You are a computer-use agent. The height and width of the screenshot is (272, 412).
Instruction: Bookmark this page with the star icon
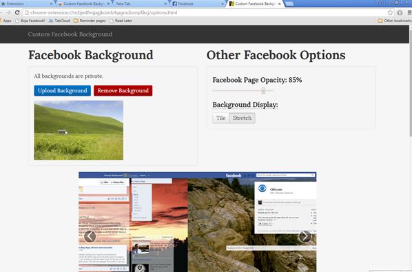pyautogui.click(x=391, y=12)
